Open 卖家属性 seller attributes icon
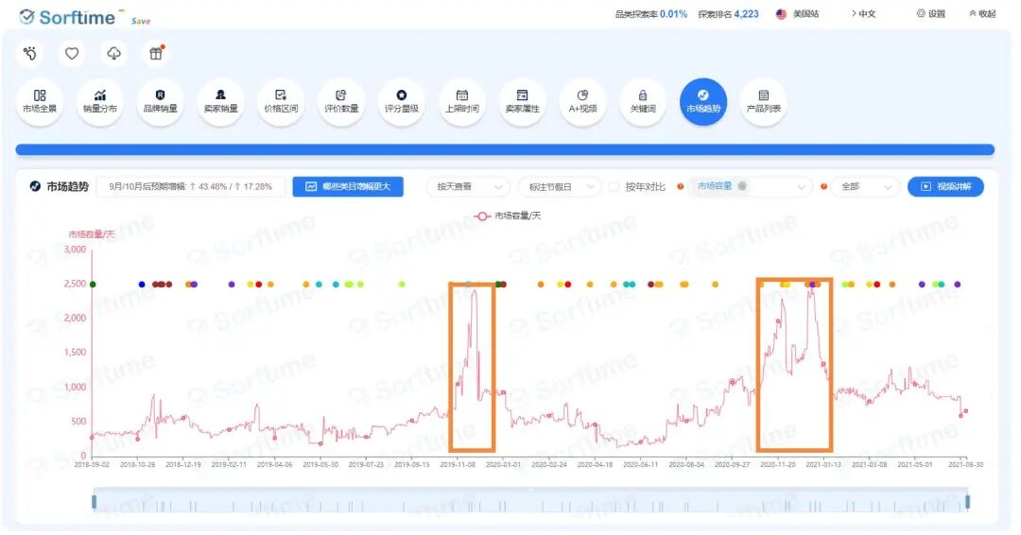 click(x=522, y=101)
